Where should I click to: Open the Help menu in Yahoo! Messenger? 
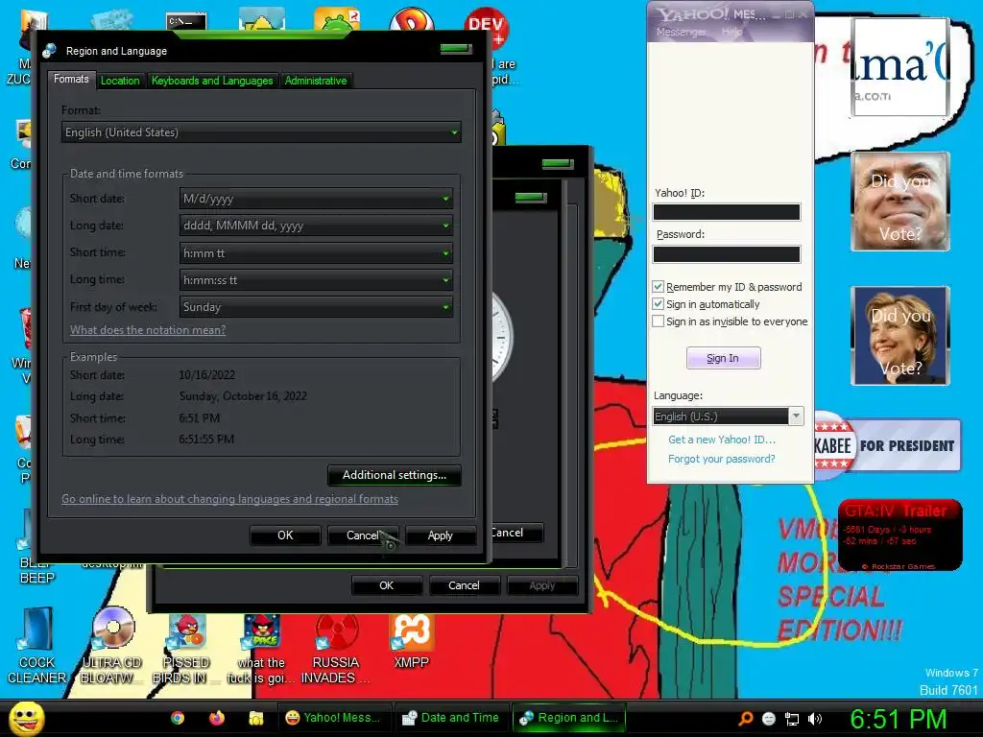pos(731,32)
